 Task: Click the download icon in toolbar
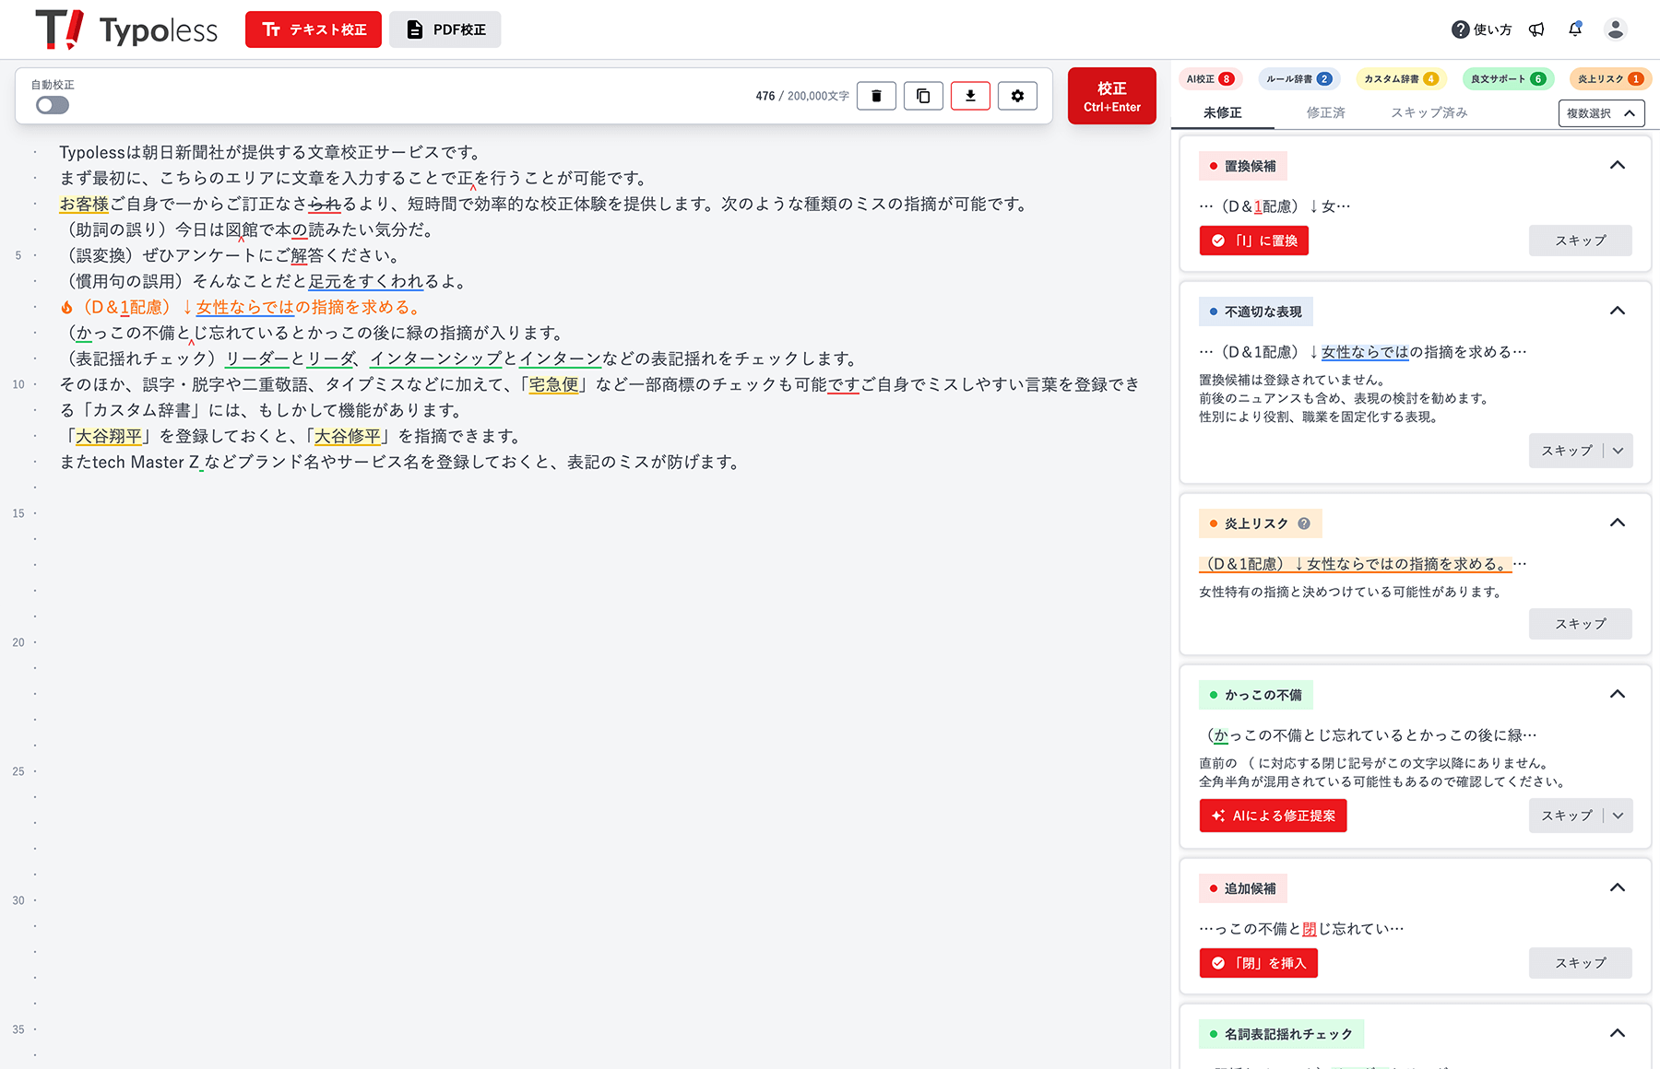970,96
